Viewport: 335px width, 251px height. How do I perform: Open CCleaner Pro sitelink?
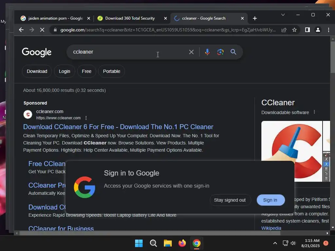coord(47,185)
